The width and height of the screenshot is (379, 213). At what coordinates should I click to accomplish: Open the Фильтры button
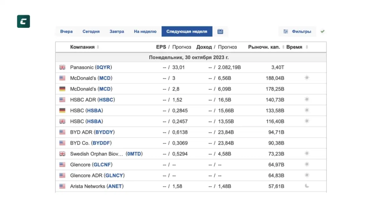click(x=297, y=32)
